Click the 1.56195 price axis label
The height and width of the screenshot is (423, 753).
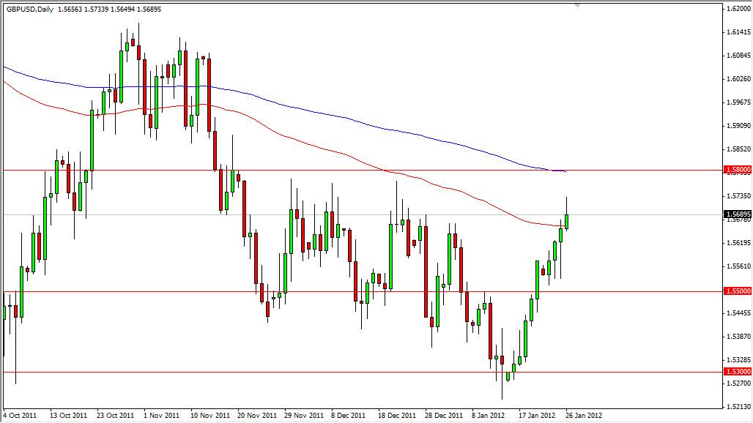click(738, 243)
